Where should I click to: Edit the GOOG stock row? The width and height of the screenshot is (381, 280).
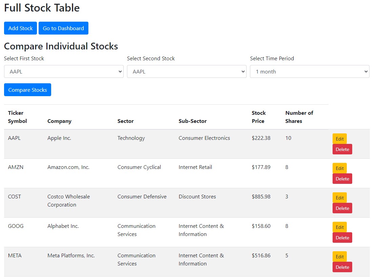[339, 227]
